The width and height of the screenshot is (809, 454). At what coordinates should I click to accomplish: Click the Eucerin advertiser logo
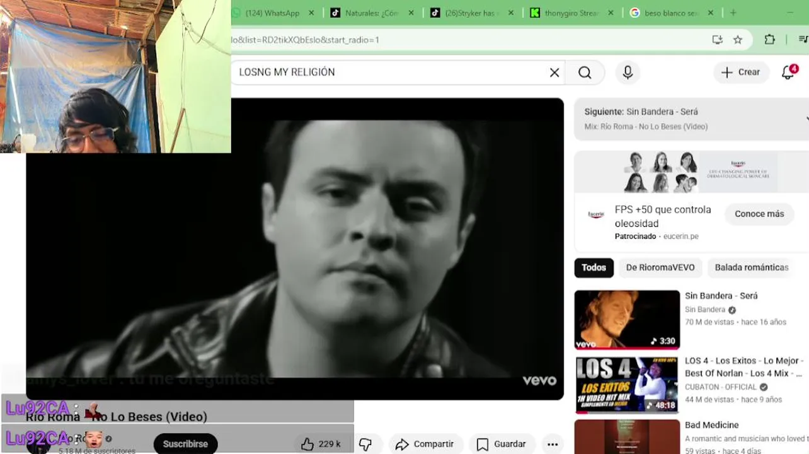pos(596,214)
